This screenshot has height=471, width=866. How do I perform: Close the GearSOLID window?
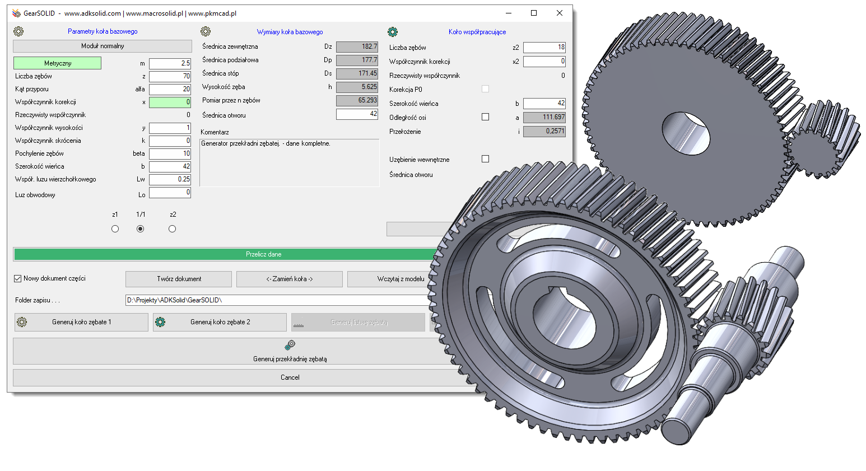click(560, 13)
